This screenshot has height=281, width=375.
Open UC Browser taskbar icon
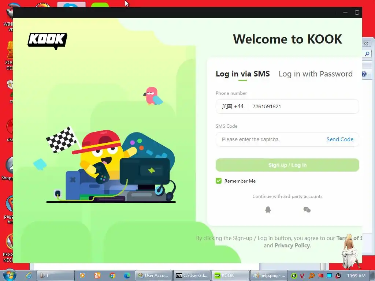[97, 276]
